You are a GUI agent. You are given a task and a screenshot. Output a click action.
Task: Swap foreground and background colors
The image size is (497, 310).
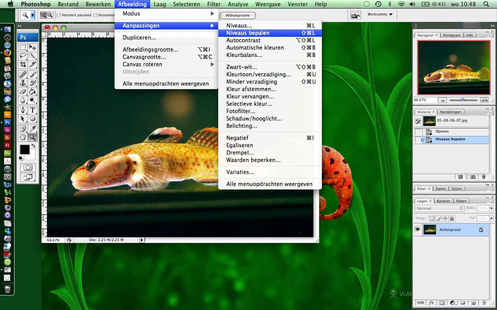[x=33, y=146]
